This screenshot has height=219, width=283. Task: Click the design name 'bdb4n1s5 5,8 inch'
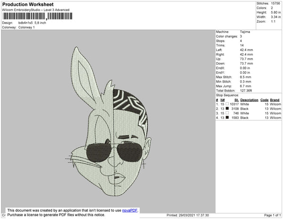(x=32, y=23)
